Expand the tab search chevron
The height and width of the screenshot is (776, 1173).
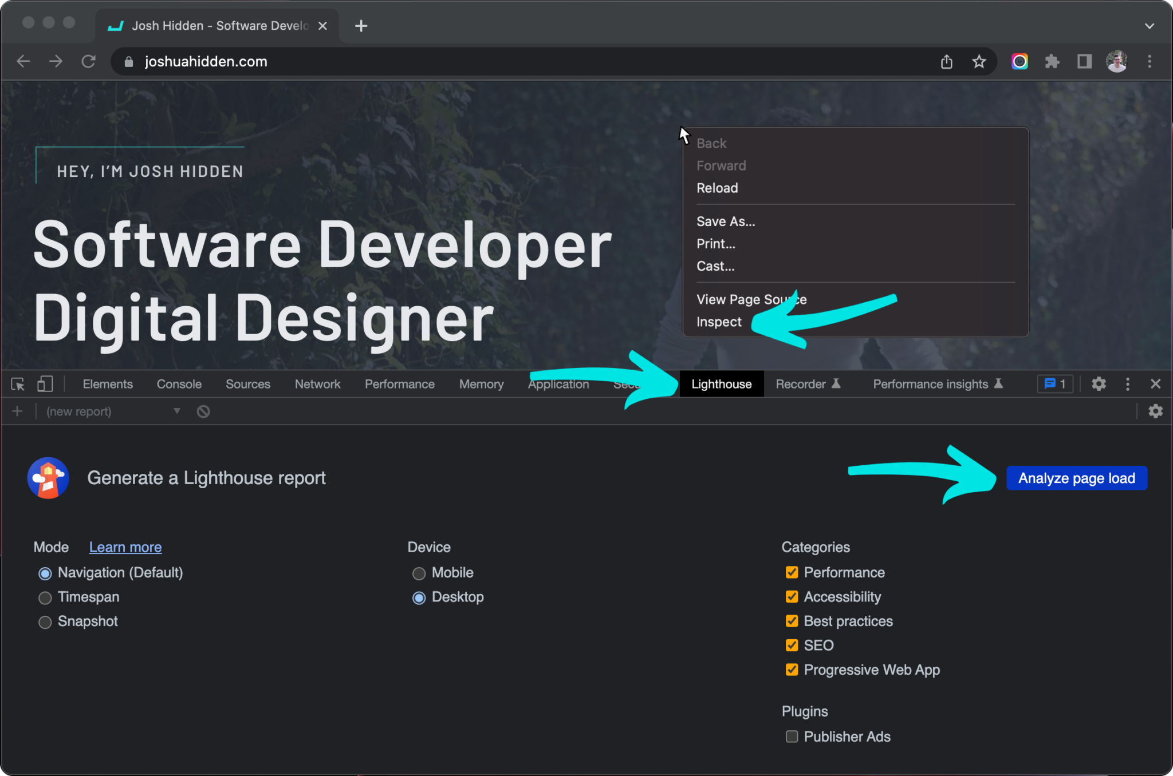click(1149, 26)
